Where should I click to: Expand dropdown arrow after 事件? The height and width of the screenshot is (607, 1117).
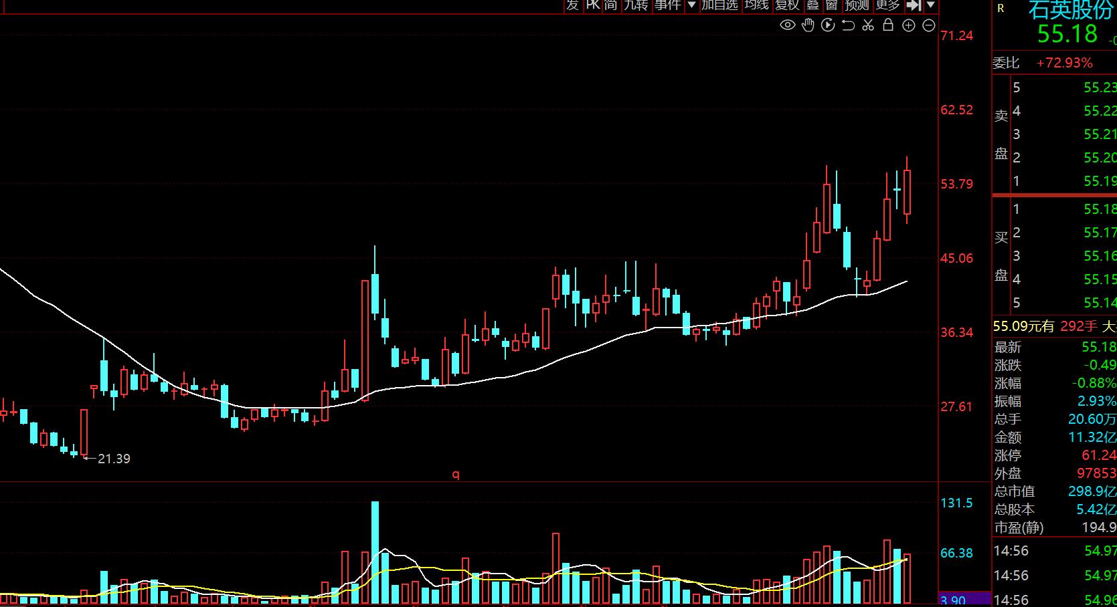pos(691,5)
